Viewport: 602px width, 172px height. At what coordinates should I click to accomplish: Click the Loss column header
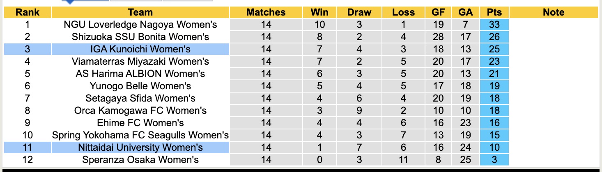click(x=403, y=12)
